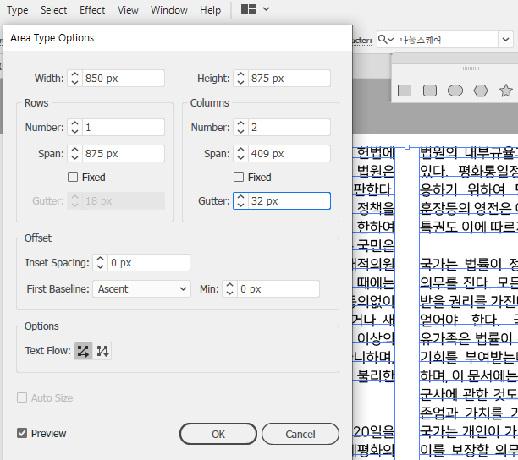Viewport: 518px width, 460px height.
Task: Open the Help menu
Action: pos(210,10)
